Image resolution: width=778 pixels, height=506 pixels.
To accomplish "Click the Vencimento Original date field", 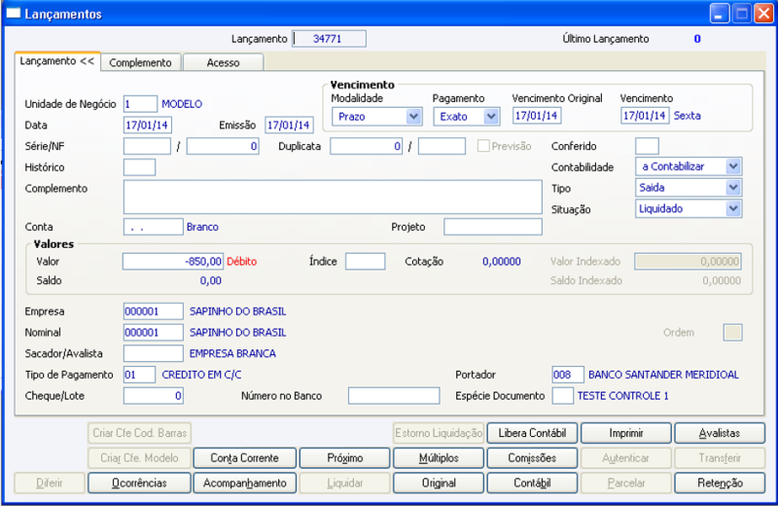I will click(537, 116).
